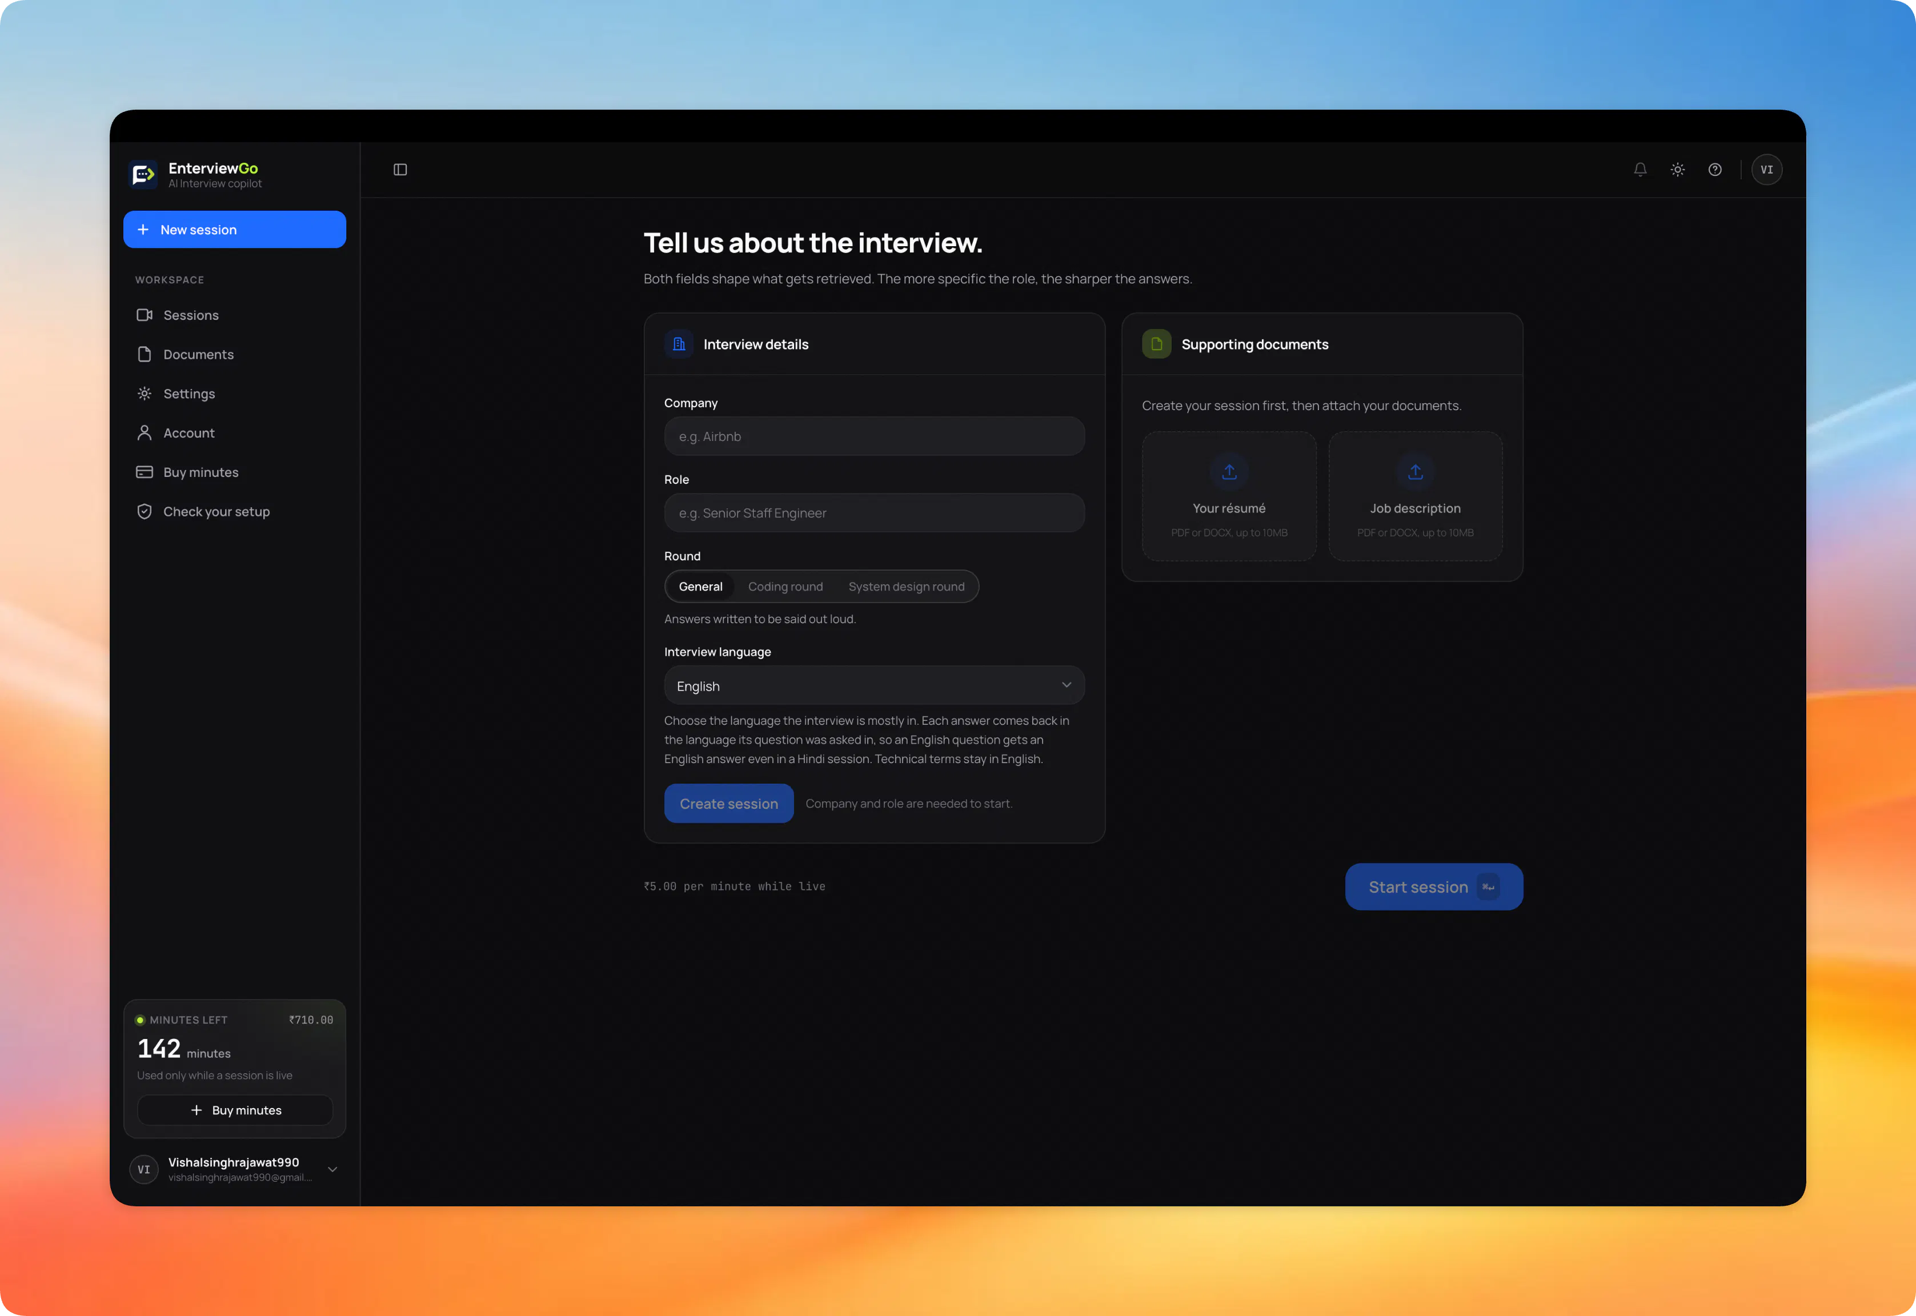Focus the Role input field
1916x1316 pixels.
[x=874, y=513]
